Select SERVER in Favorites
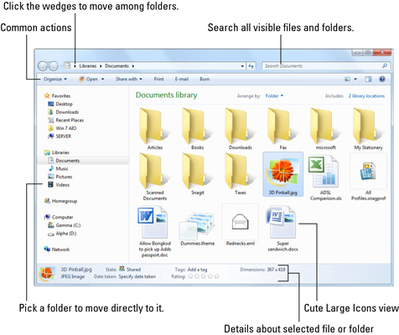The image size is (399, 335). tap(60, 137)
